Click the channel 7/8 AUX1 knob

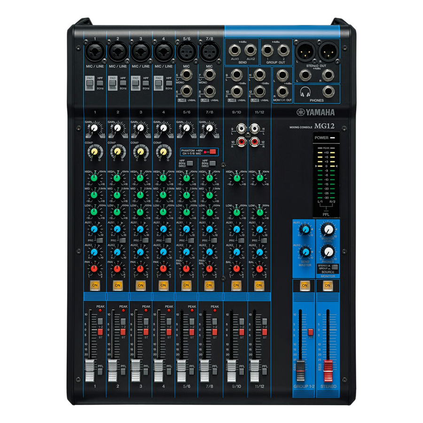(209, 229)
